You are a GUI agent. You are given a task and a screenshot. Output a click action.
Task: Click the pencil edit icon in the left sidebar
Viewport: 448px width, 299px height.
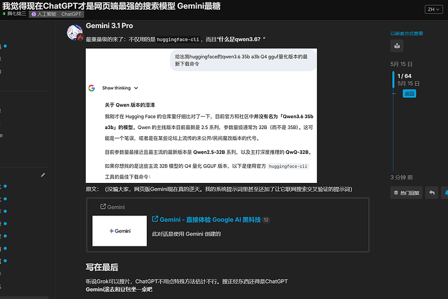click(43, 175)
